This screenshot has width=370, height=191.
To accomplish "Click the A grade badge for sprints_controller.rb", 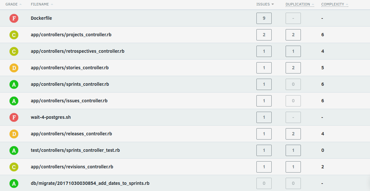I will tap(14, 84).
